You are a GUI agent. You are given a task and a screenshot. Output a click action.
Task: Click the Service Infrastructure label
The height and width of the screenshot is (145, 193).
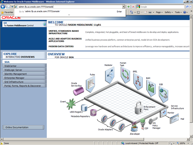click(177, 107)
